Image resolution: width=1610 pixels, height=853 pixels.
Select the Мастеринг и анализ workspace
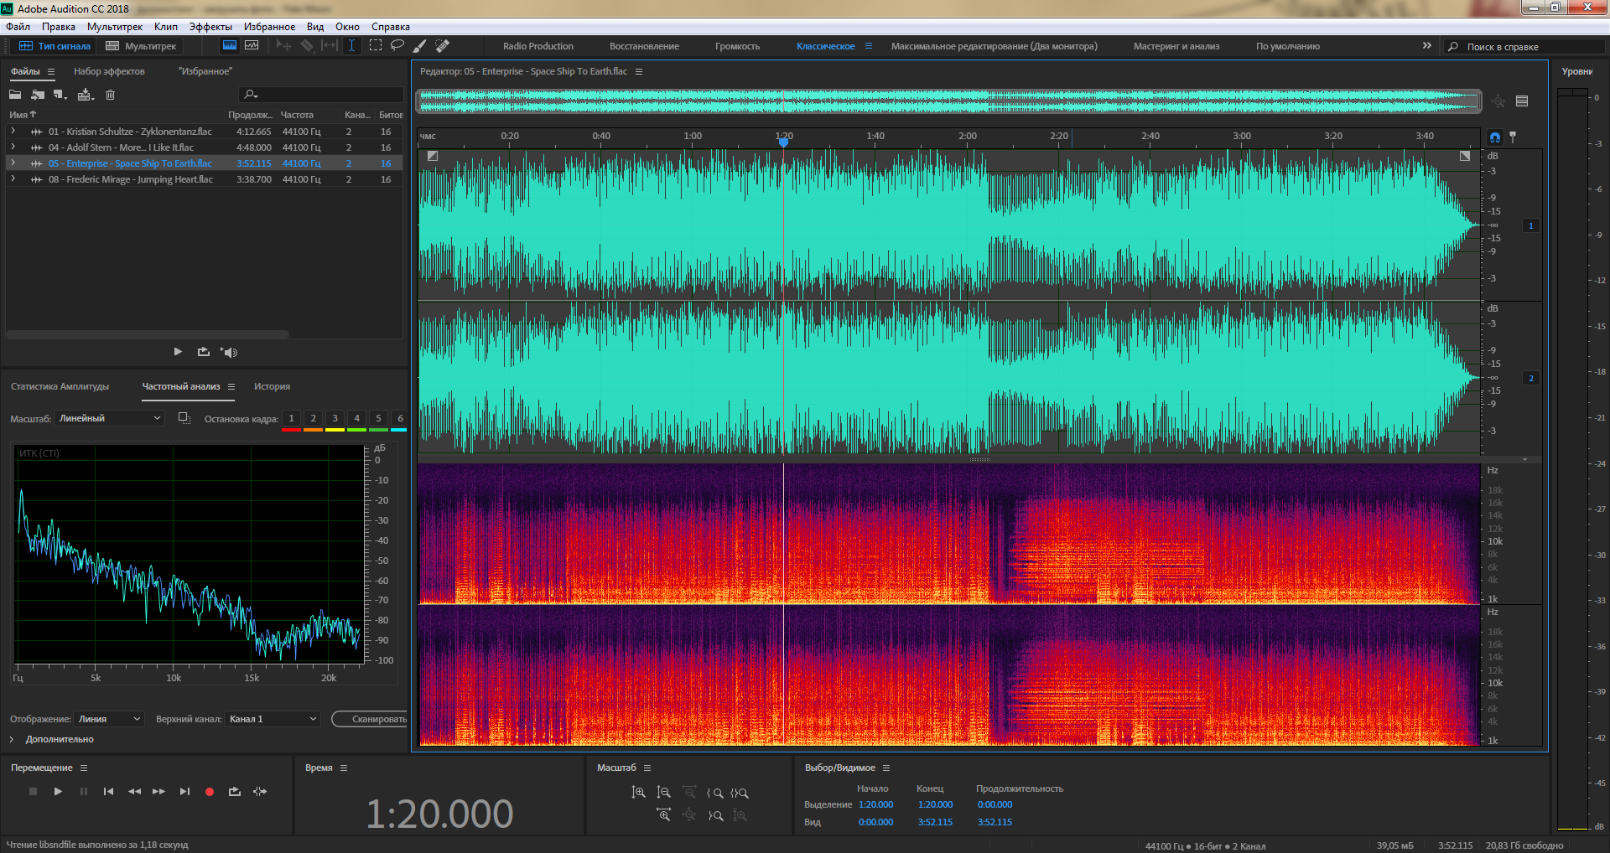point(1176,46)
